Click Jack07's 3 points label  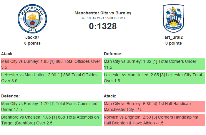[32, 43]
